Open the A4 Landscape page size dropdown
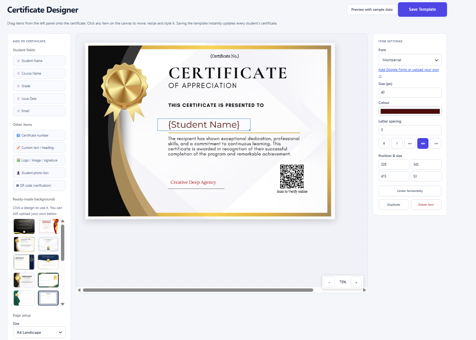Viewport: 476px width, 340px height. coord(39,332)
